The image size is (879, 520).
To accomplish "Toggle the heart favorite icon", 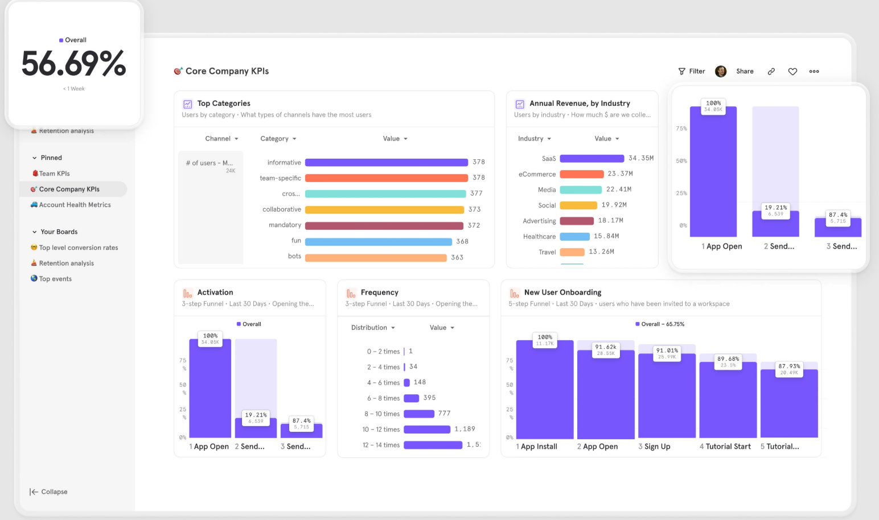I will click(792, 71).
